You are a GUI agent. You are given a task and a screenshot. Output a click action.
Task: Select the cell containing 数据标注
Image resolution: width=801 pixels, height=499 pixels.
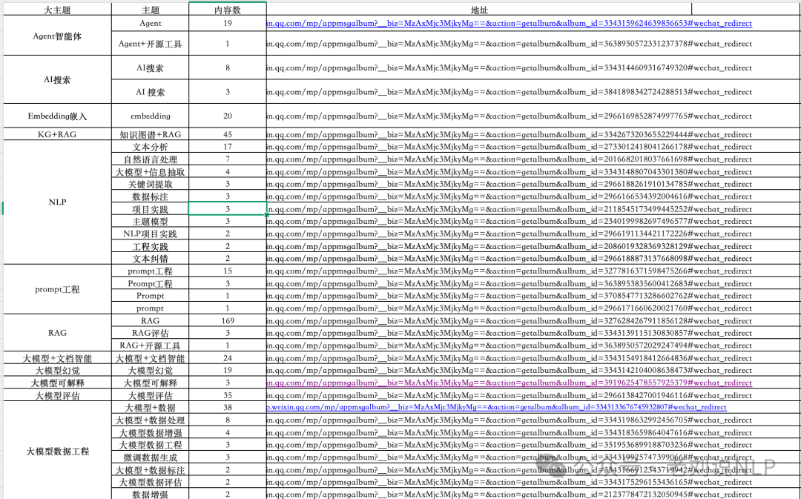(x=151, y=196)
